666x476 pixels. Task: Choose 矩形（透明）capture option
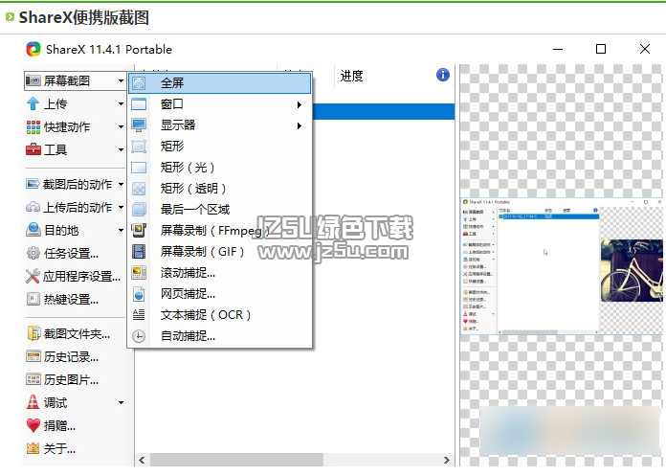pos(220,189)
